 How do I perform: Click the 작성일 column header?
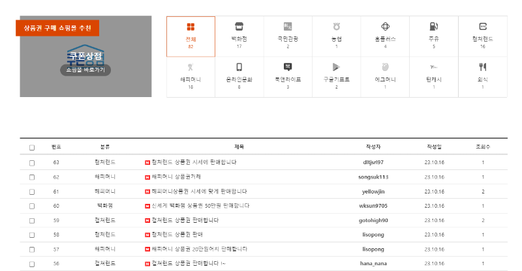point(434,147)
